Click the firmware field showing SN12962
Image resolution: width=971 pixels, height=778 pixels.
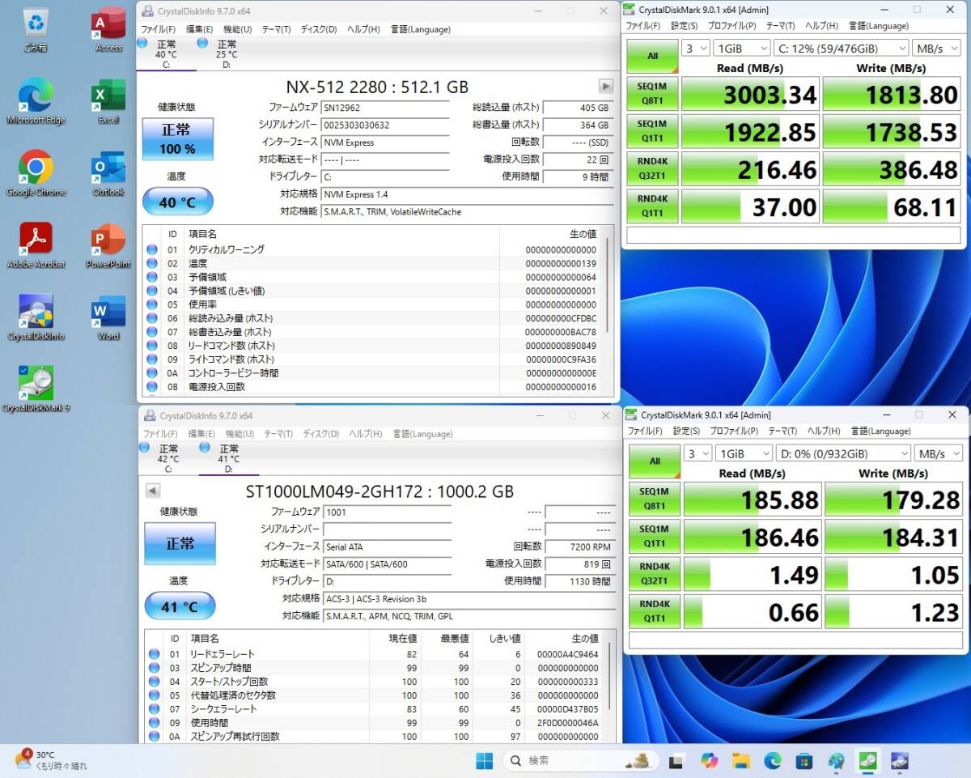[386, 107]
